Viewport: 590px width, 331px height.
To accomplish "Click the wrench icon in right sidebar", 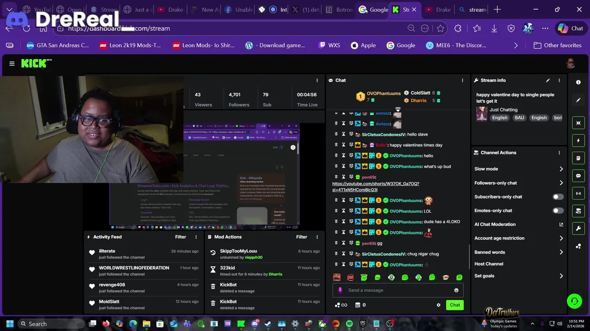I will click(578, 228).
